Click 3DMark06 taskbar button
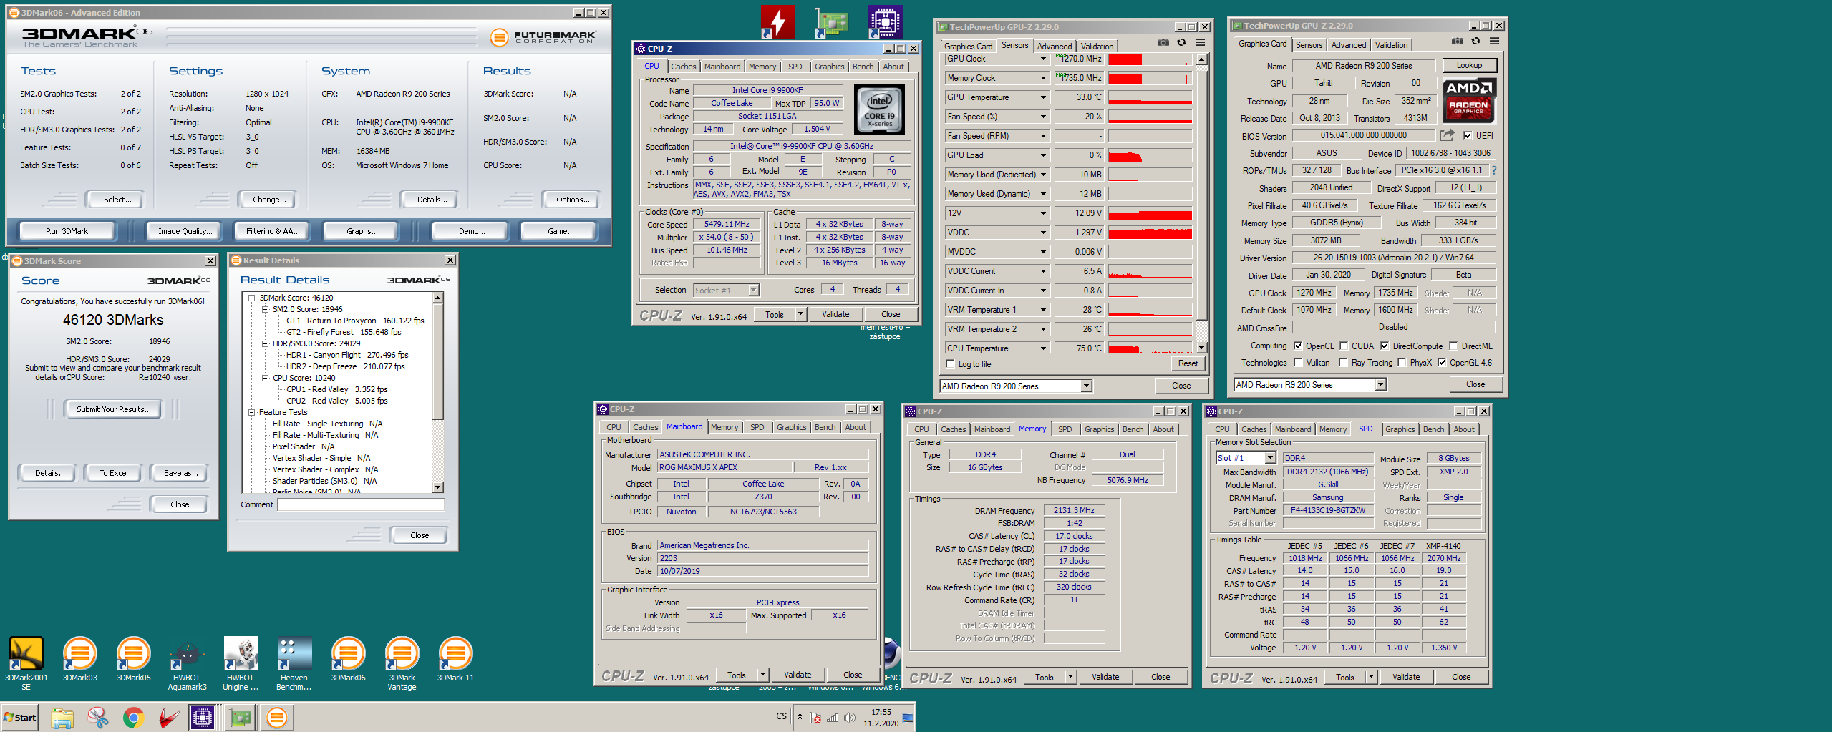The height and width of the screenshot is (732, 1832). (277, 717)
